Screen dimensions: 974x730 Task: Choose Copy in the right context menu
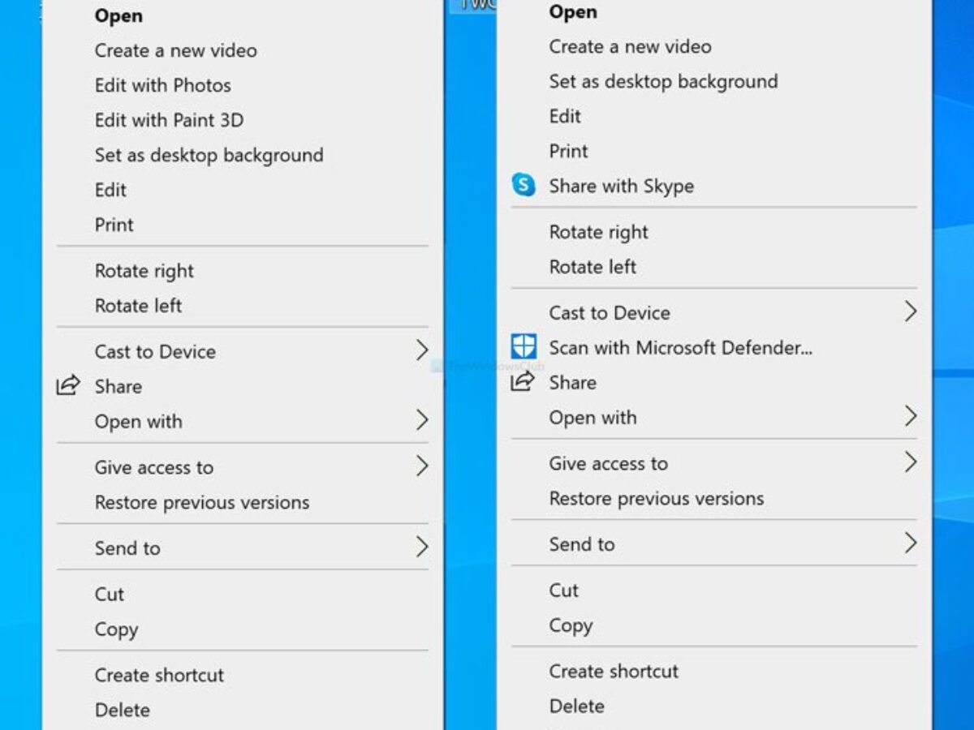coord(571,625)
